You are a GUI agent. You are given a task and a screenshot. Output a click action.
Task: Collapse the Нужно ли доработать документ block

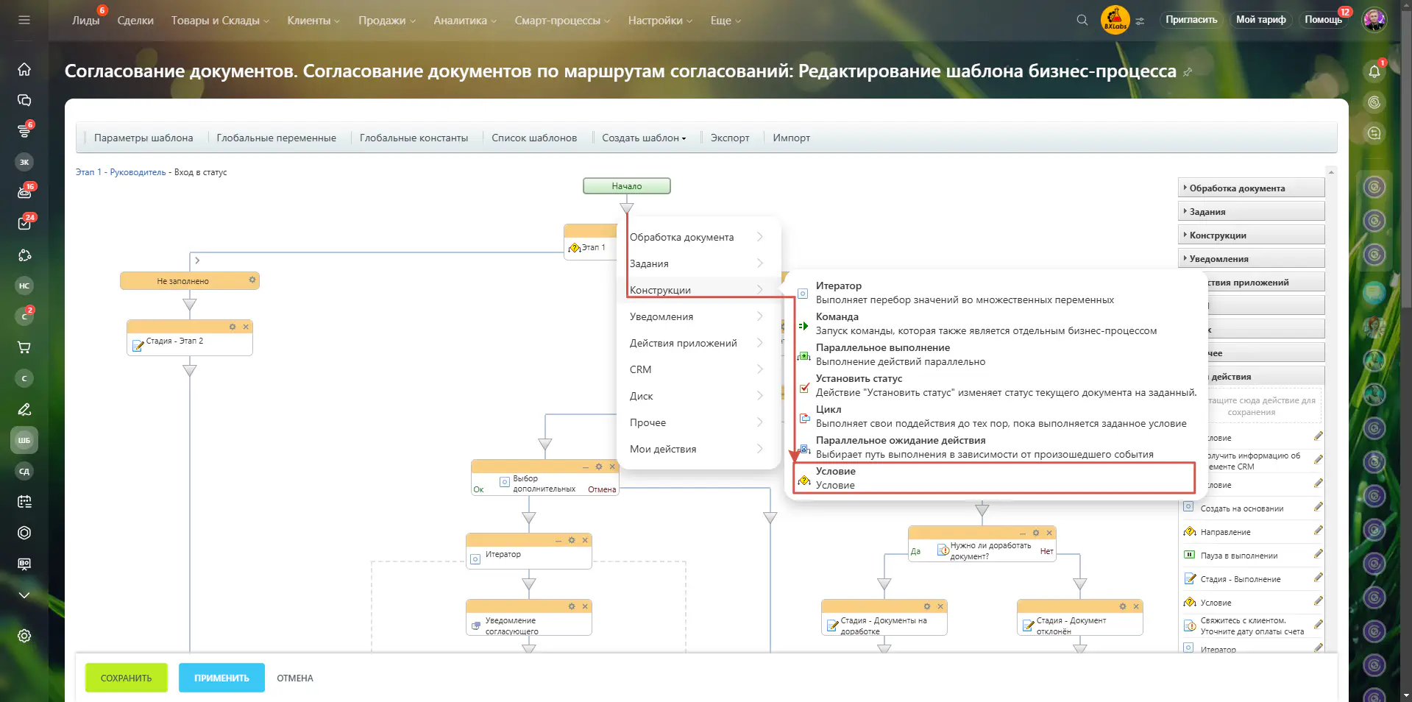(x=1022, y=533)
